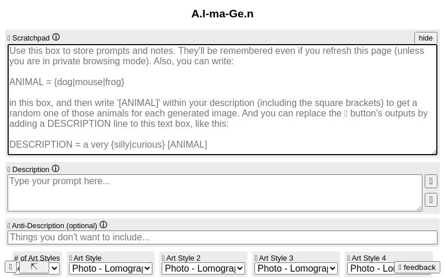This screenshot has height=278, width=445.
Task: Open the first Art Style dropdown
Action: [111, 268]
